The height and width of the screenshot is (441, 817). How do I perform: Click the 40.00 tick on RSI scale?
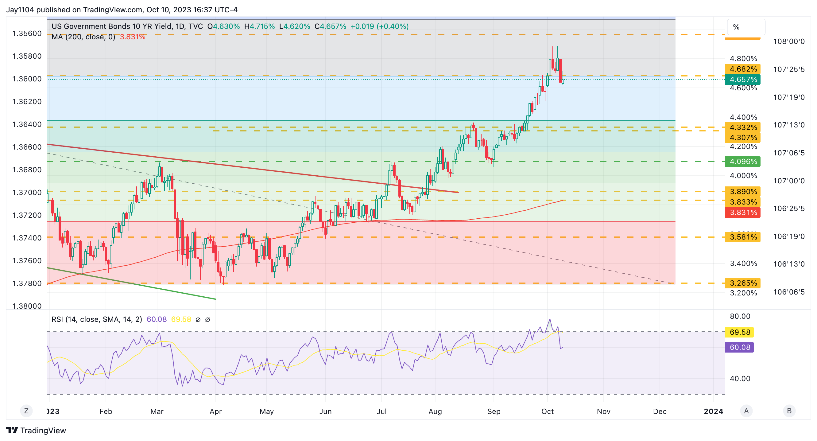[740, 378]
